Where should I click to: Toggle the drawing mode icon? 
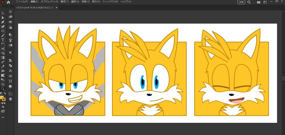point(3,107)
